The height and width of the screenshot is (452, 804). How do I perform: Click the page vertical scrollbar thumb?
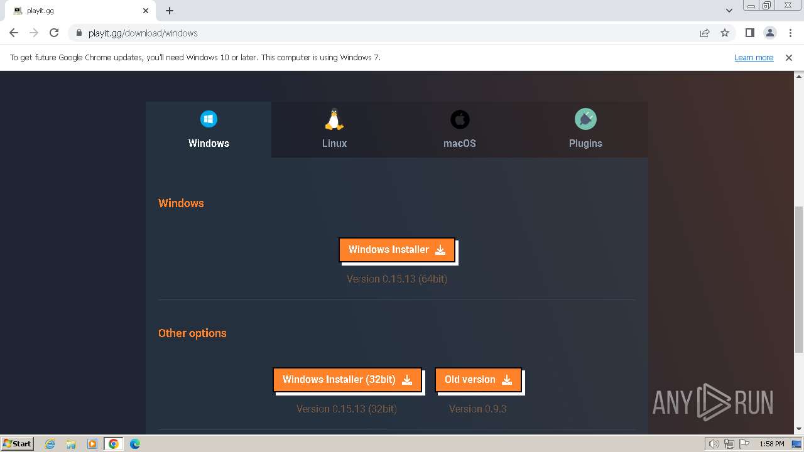coord(799,279)
